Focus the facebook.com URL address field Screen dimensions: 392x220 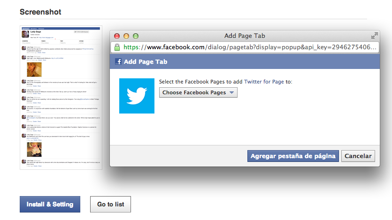coord(249,47)
